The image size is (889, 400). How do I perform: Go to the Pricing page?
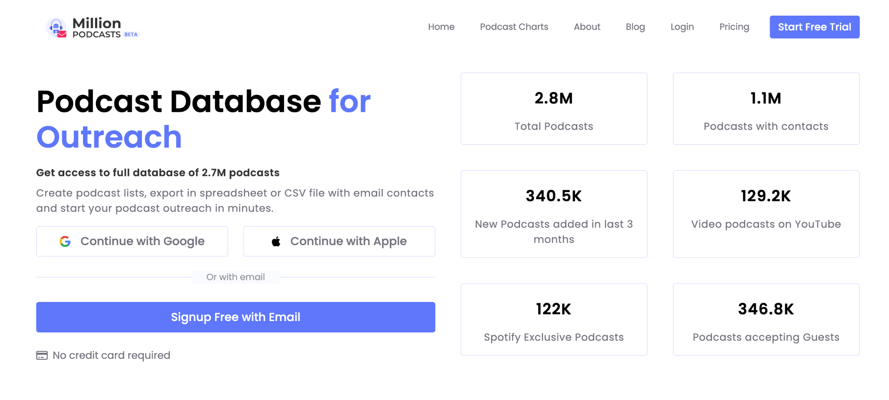click(734, 27)
